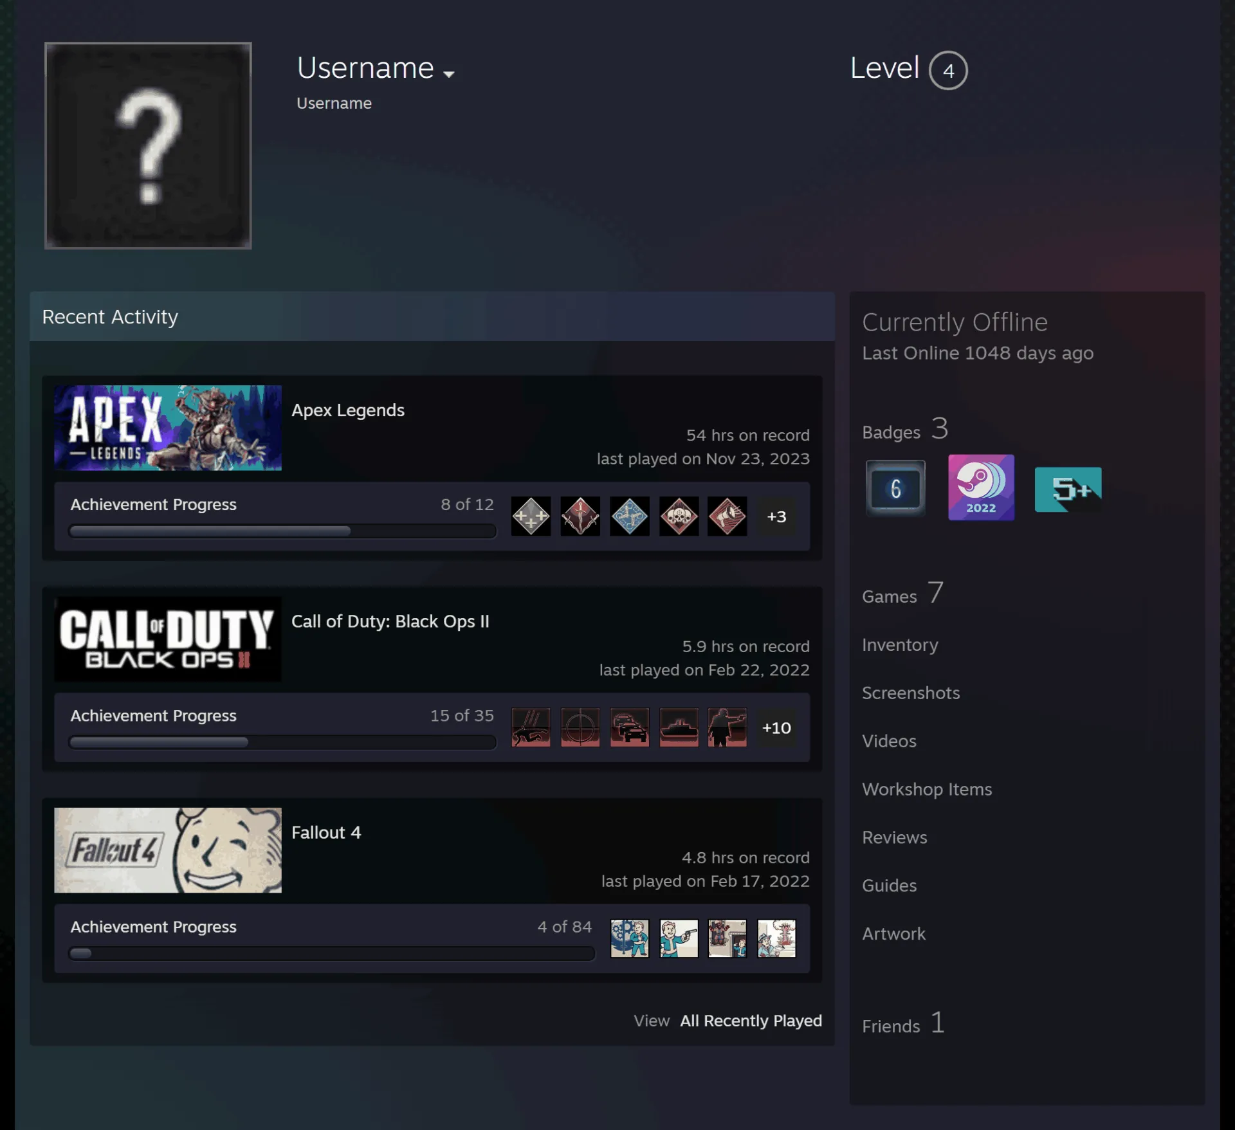Open the Artwork link
1235x1130 pixels.
(893, 934)
